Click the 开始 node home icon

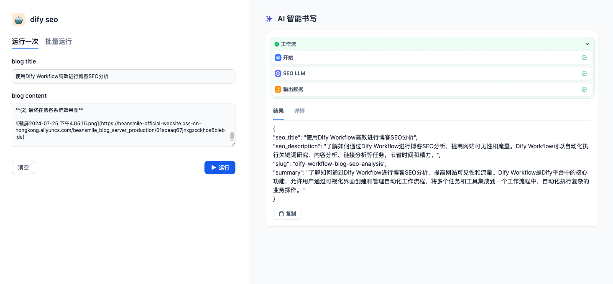(278, 58)
